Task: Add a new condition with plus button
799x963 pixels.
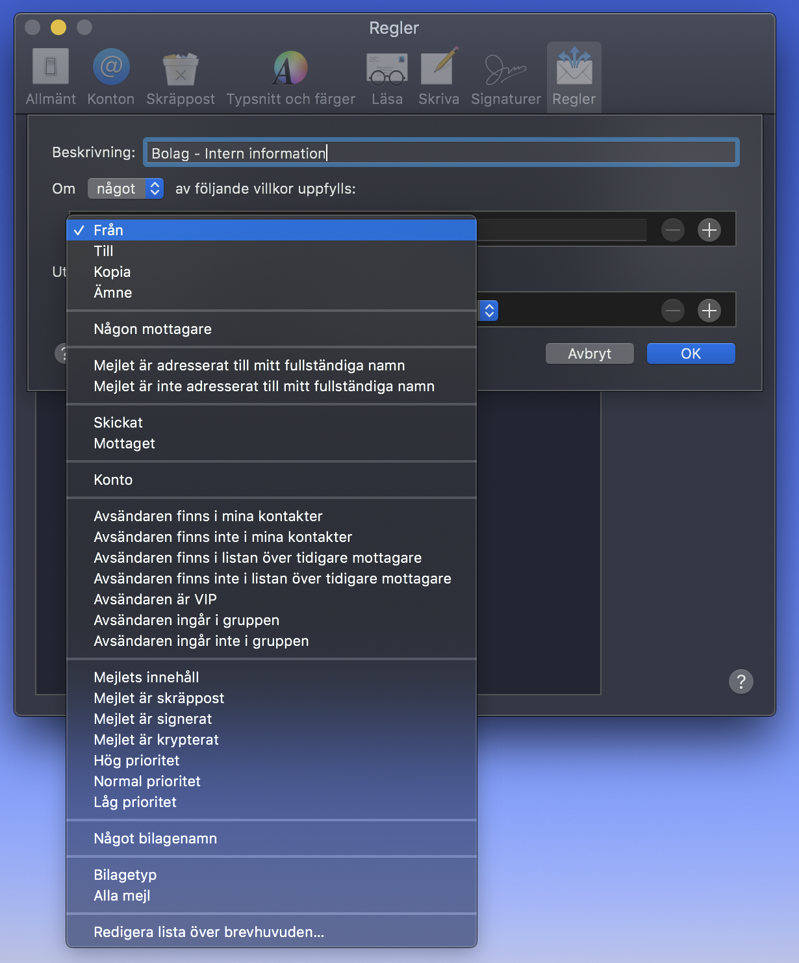Action: click(x=709, y=230)
